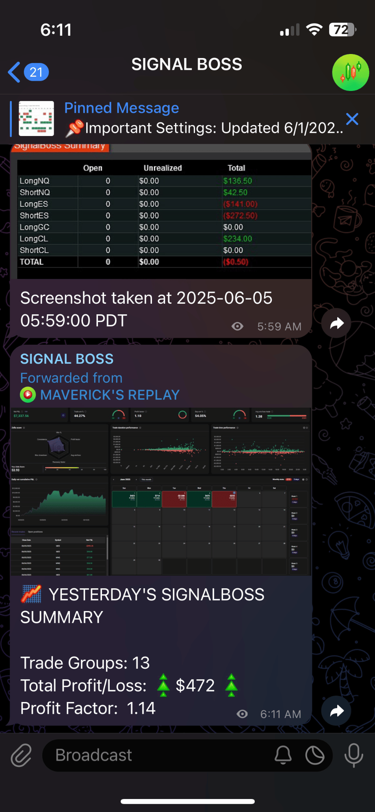Tap the Wi-Fi status bar icon
The image size is (375, 812).
[314, 30]
